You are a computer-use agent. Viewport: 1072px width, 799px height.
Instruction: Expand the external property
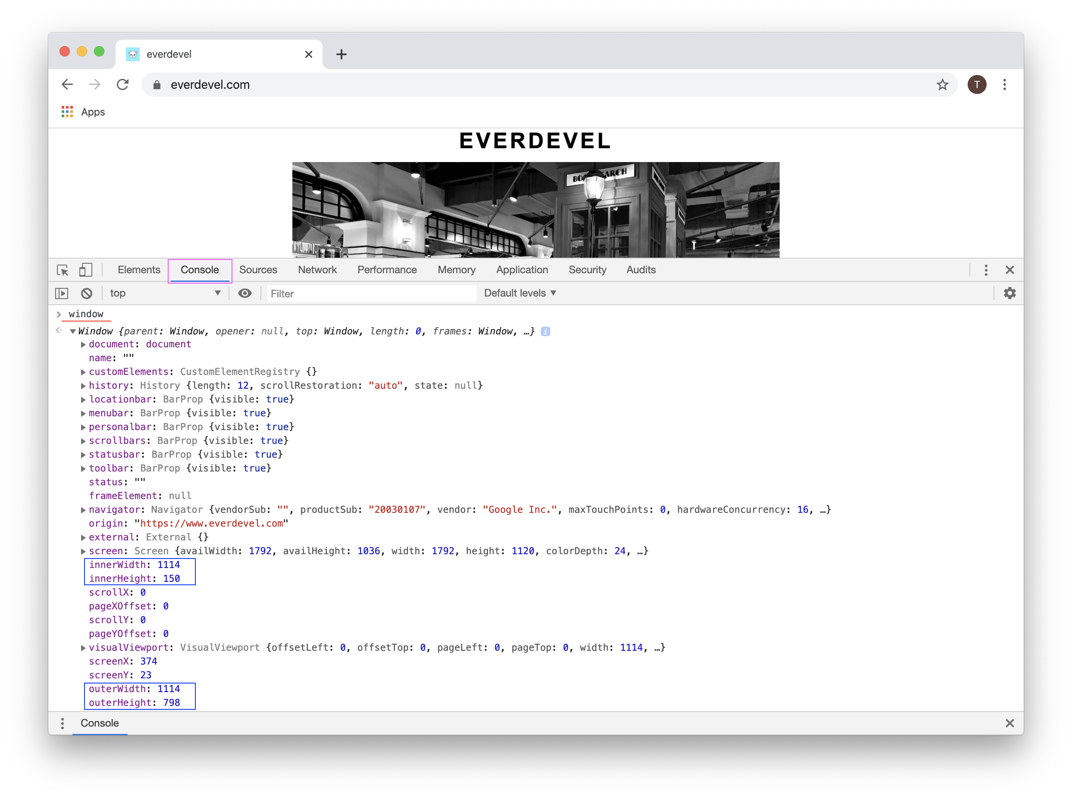pyautogui.click(x=83, y=537)
